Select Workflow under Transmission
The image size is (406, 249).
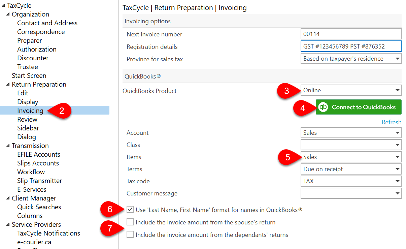[x=31, y=172]
